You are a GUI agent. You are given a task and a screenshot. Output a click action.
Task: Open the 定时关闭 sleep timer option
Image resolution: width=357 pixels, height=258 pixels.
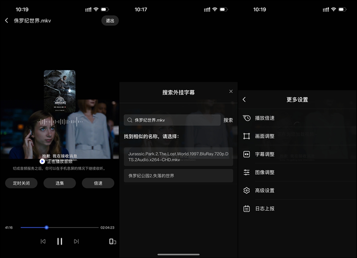pos(21,183)
